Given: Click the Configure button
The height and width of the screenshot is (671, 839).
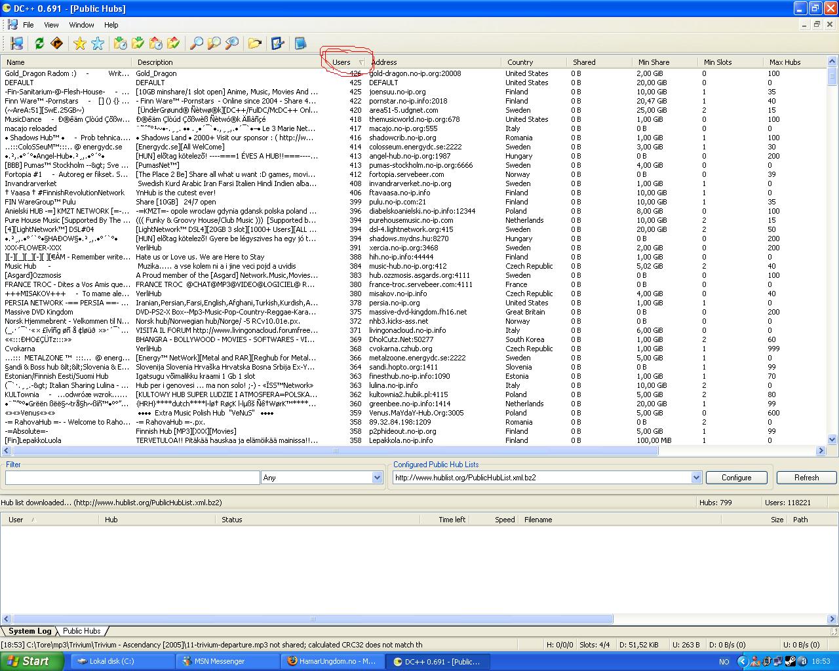Looking at the screenshot, I should point(736,478).
